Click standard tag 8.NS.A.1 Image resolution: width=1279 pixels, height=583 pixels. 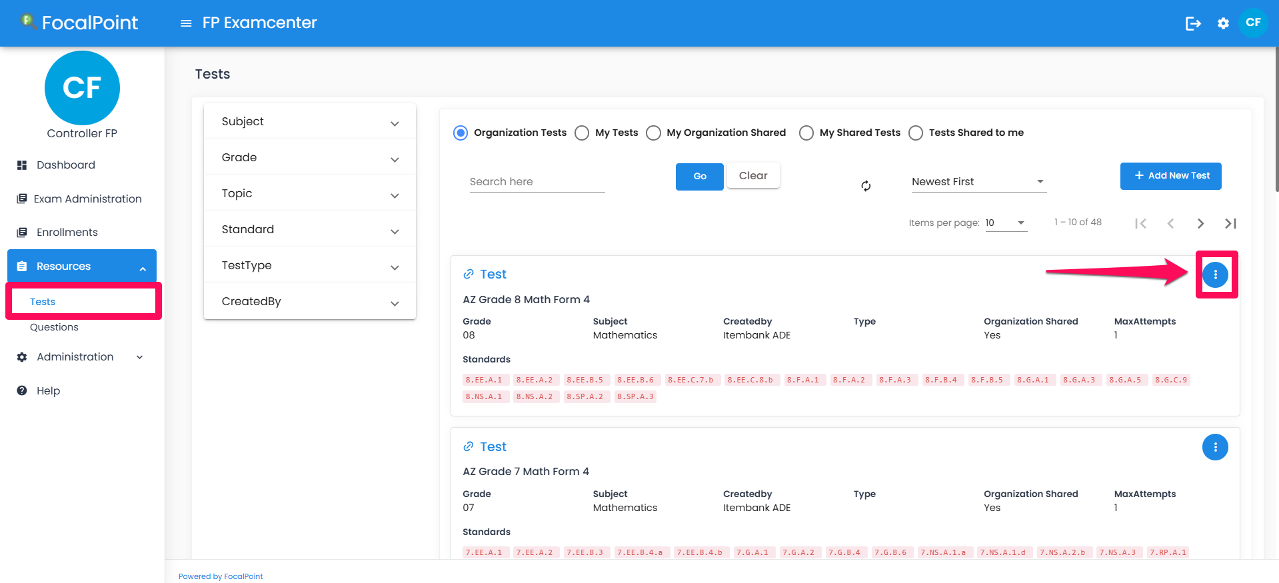486,396
